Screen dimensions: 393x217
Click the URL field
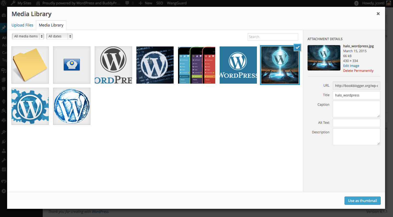pos(356,86)
